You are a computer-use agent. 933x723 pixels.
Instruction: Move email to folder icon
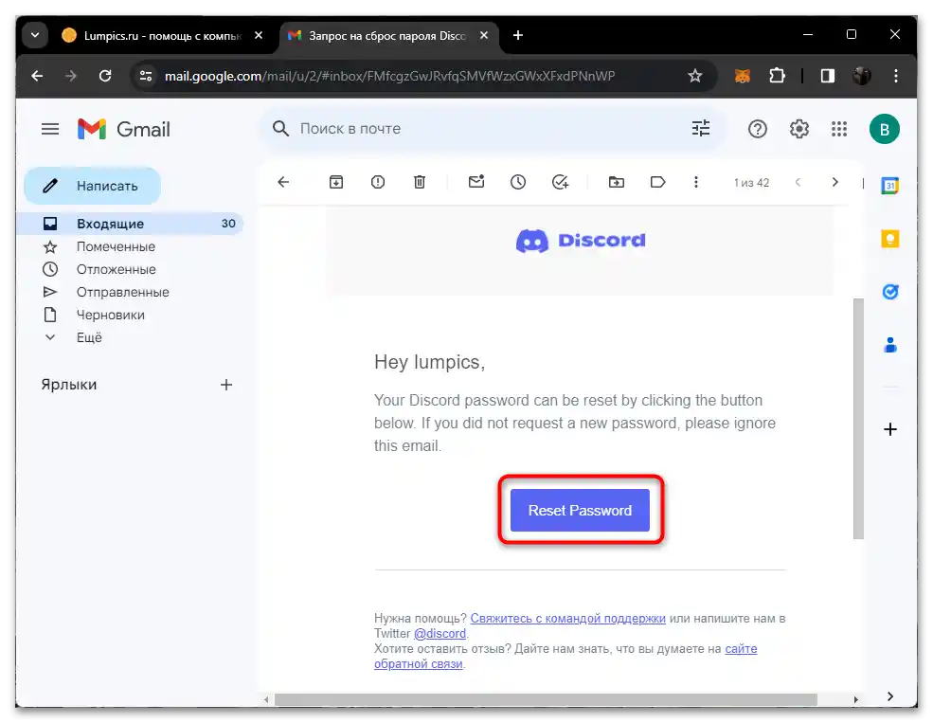[617, 182]
